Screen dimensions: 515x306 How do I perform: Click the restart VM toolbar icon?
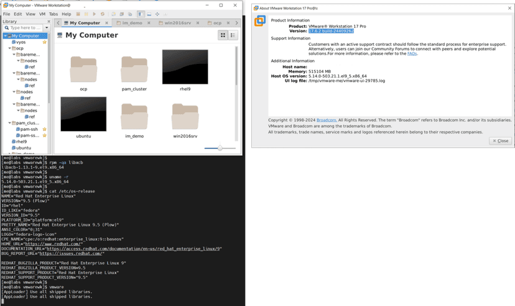(102, 14)
